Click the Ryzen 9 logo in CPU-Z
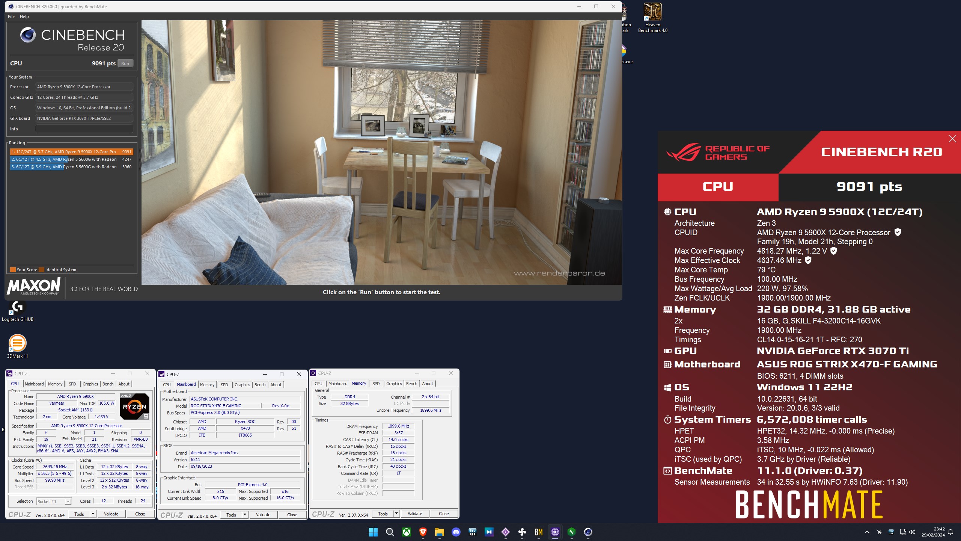This screenshot has height=541, width=961. [x=134, y=406]
